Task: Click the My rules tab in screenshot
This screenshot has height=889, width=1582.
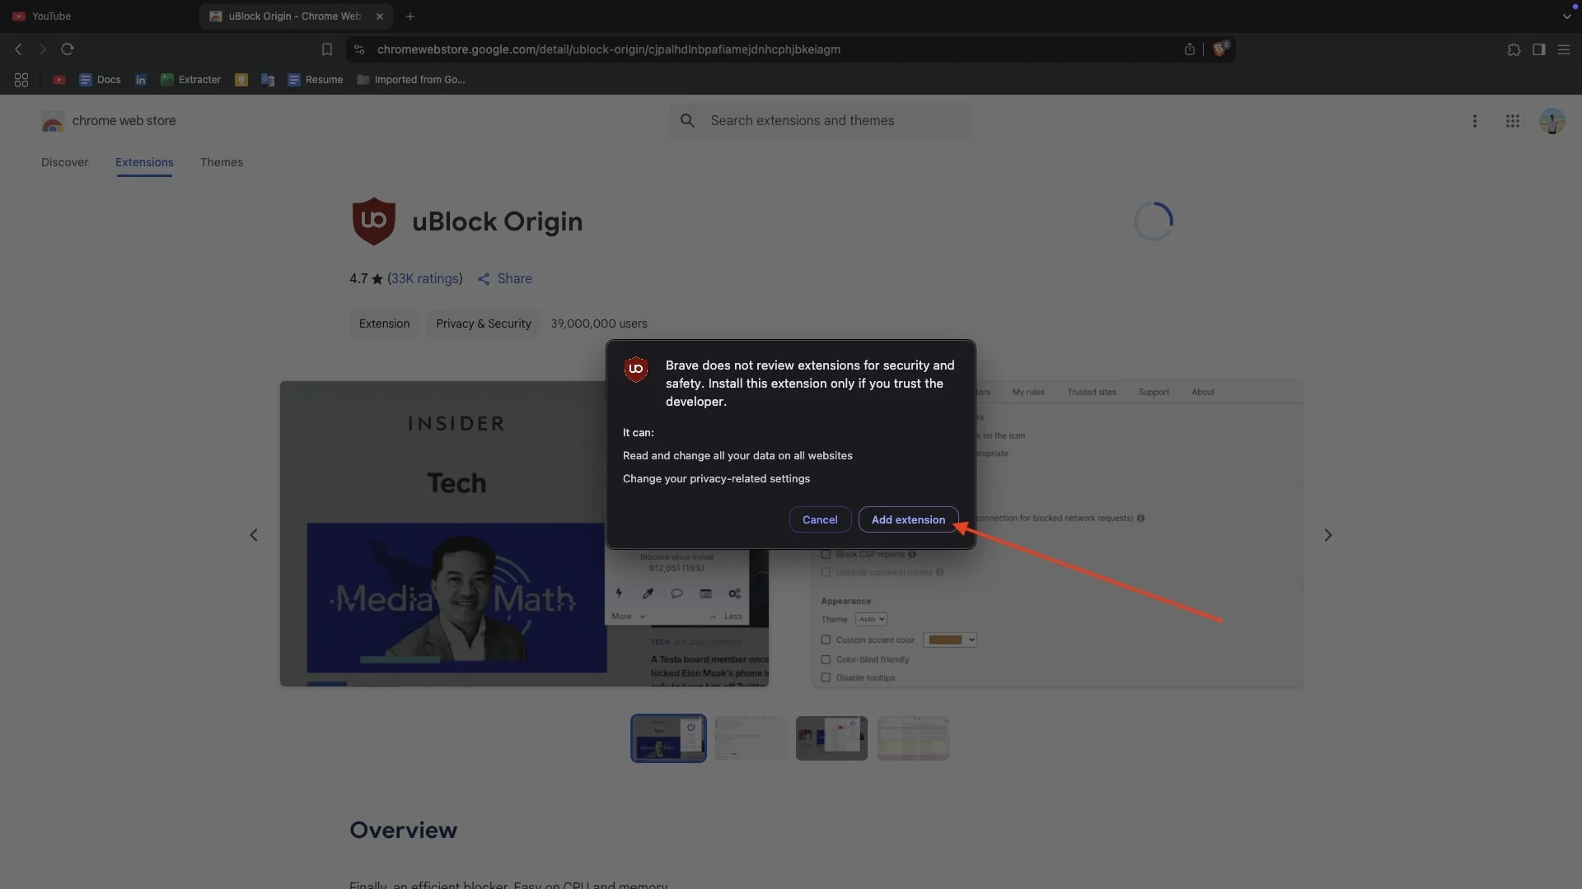Action: pyautogui.click(x=1028, y=393)
